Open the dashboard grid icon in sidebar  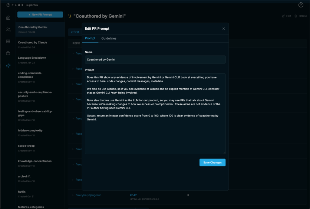(8, 41)
